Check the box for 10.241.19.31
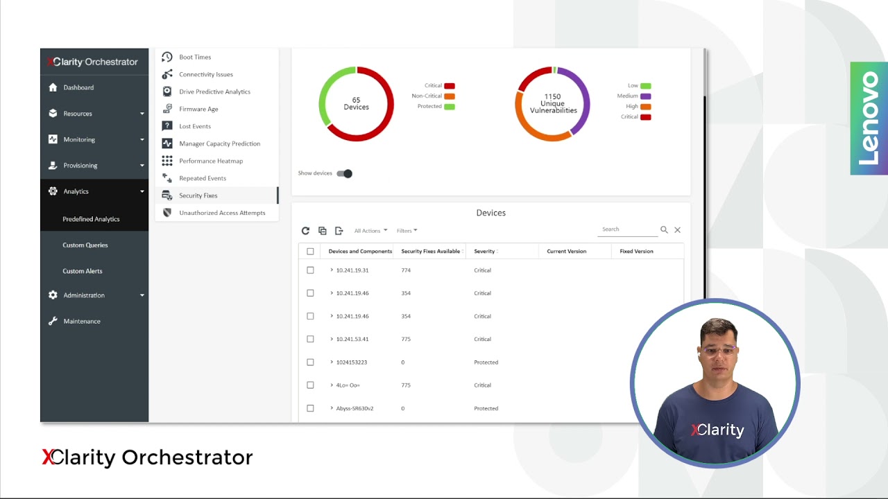This screenshot has width=888, height=499. click(310, 270)
